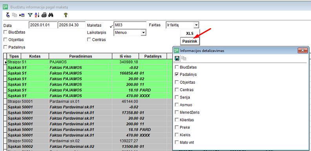Click the 139227.27 value cell
Viewport: 311px width, 151px height.
coord(126,141)
